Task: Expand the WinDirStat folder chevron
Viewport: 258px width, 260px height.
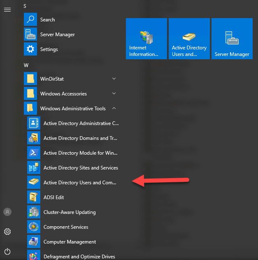Action: point(114,79)
